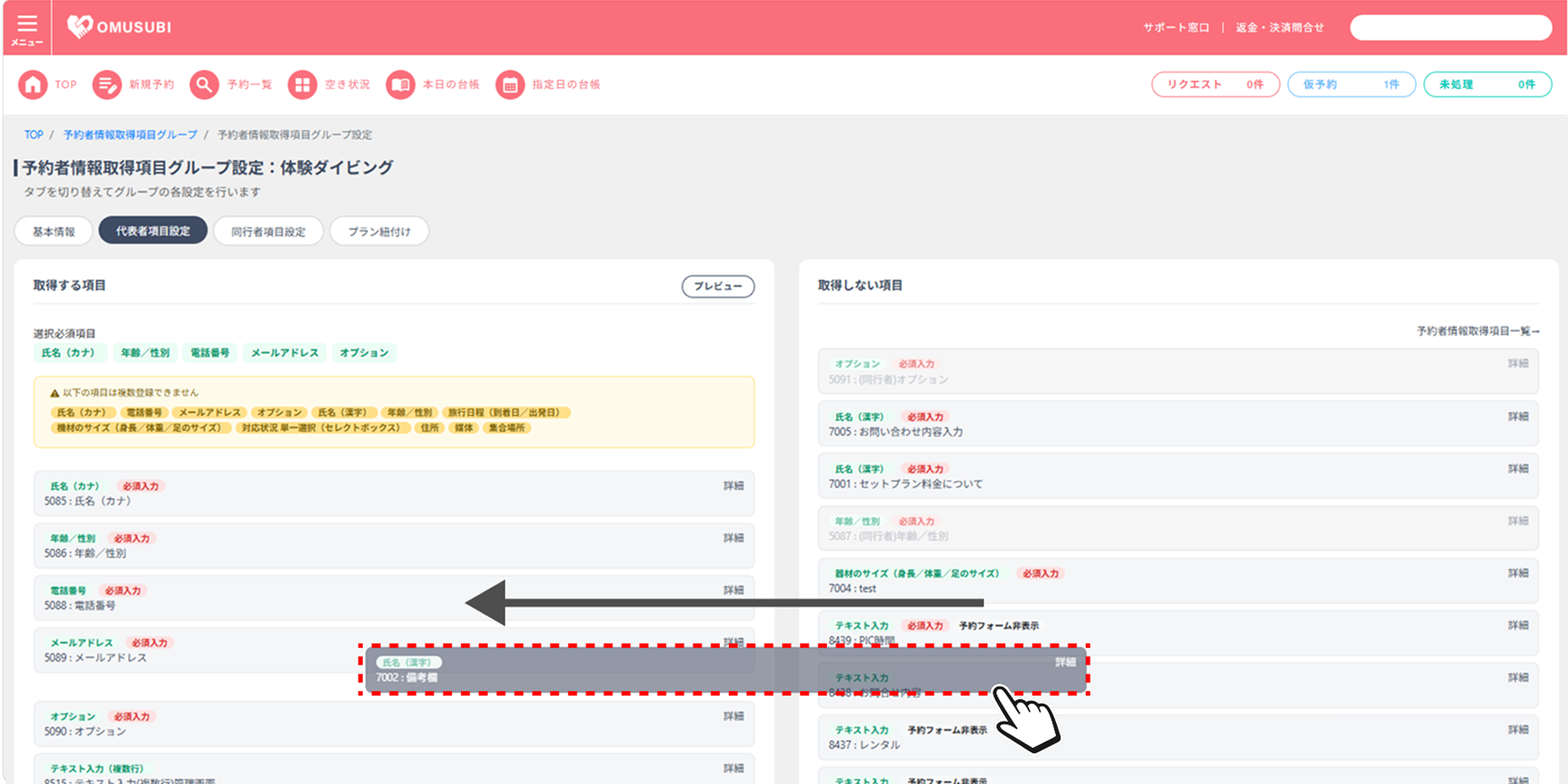Image resolution: width=1568 pixels, height=784 pixels.
Task: Open the 未処理 0件 status pill
Action: [x=1488, y=85]
